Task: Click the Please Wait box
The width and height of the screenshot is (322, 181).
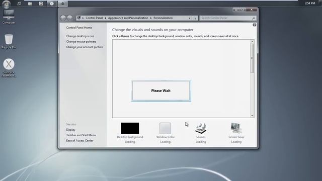Action: [x=161, y=90]
